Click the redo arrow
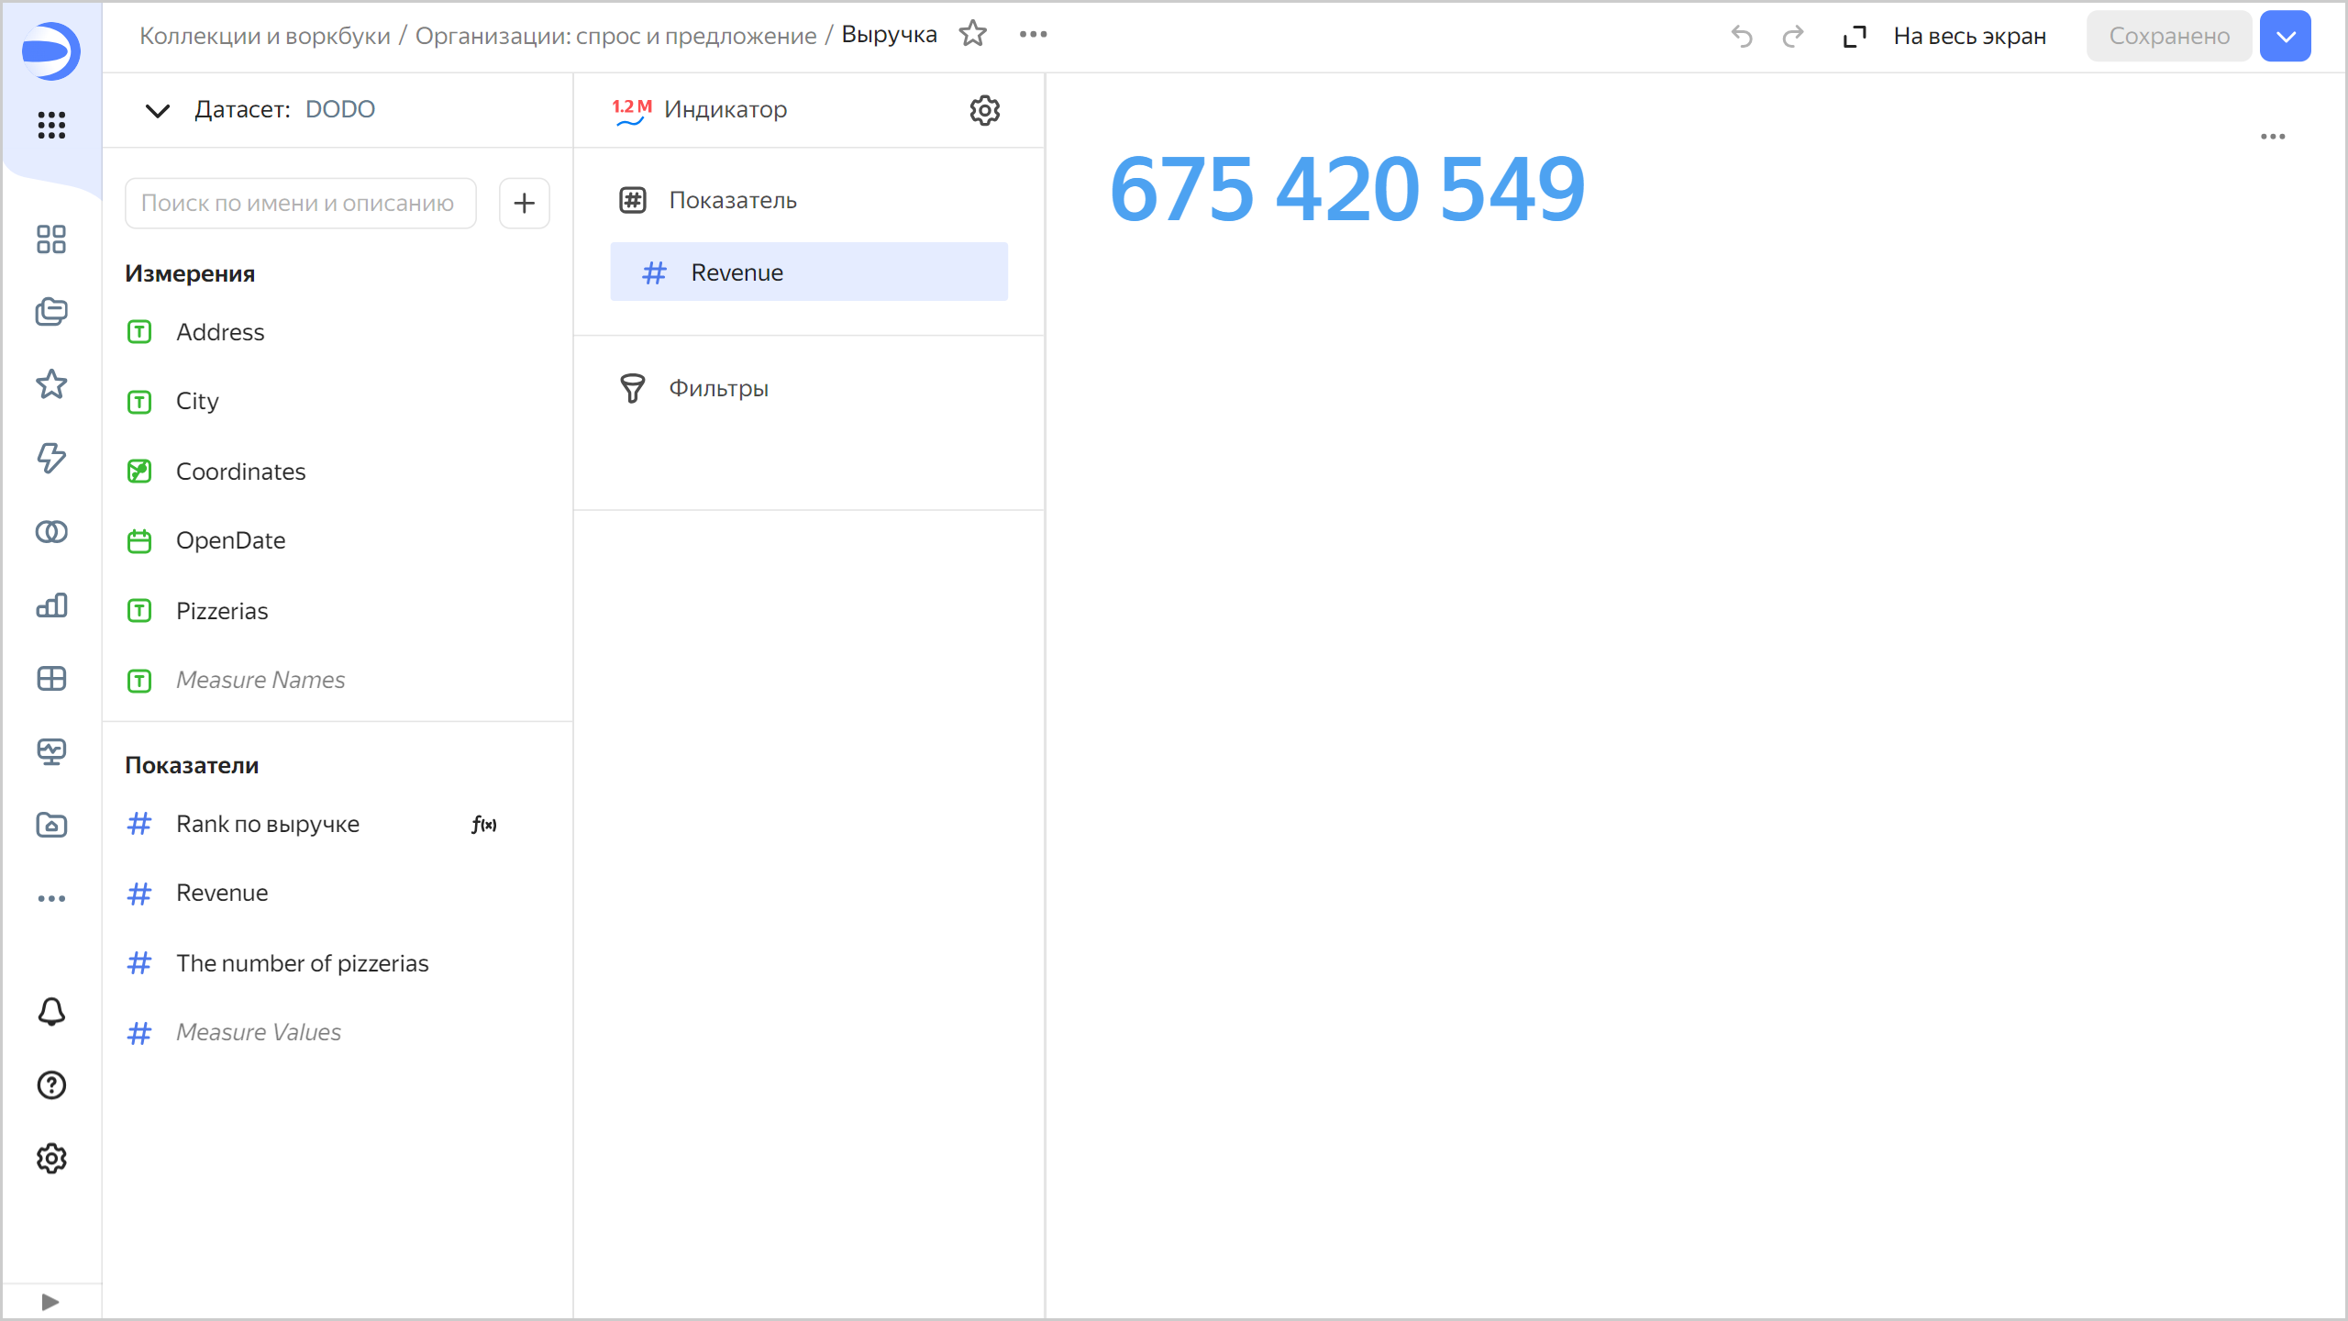The height and width of the screenshot is (1321, 2348). pyautogui.click(x=1792, y=37)
